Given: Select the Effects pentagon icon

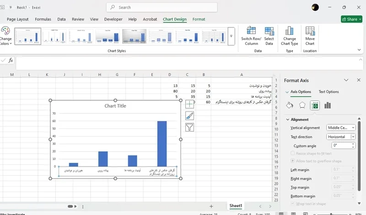Looking at the screenshot, I should pos(302,105).
